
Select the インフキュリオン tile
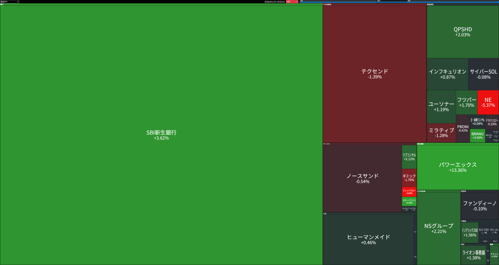[448, 74]
